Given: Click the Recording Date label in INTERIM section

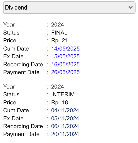Looking at the screenshot, I should pyautogui.click(x=23, y=126).
